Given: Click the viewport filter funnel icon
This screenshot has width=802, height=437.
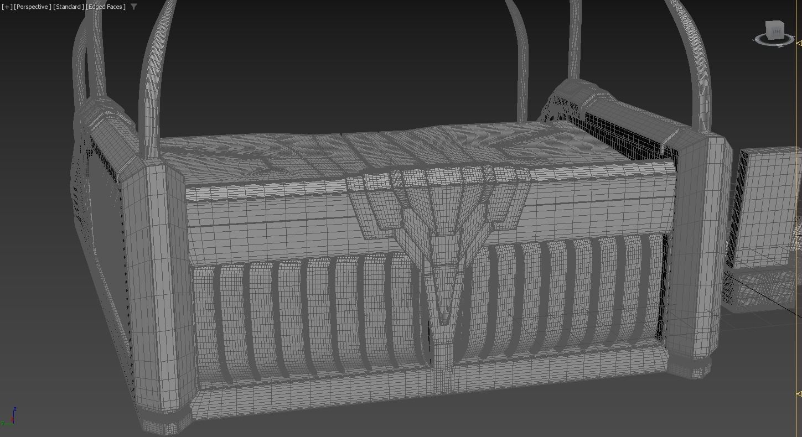Looking at the screenshot, I should (134, 7).
